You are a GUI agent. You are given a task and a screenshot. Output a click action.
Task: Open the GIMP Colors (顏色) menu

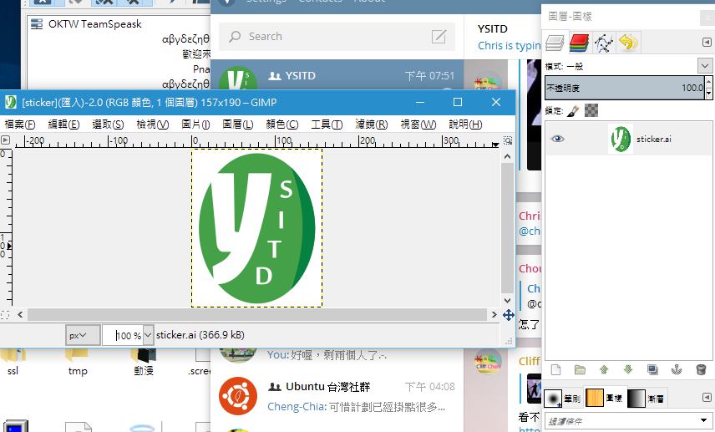pyautogui.click(x=281, y=124)
